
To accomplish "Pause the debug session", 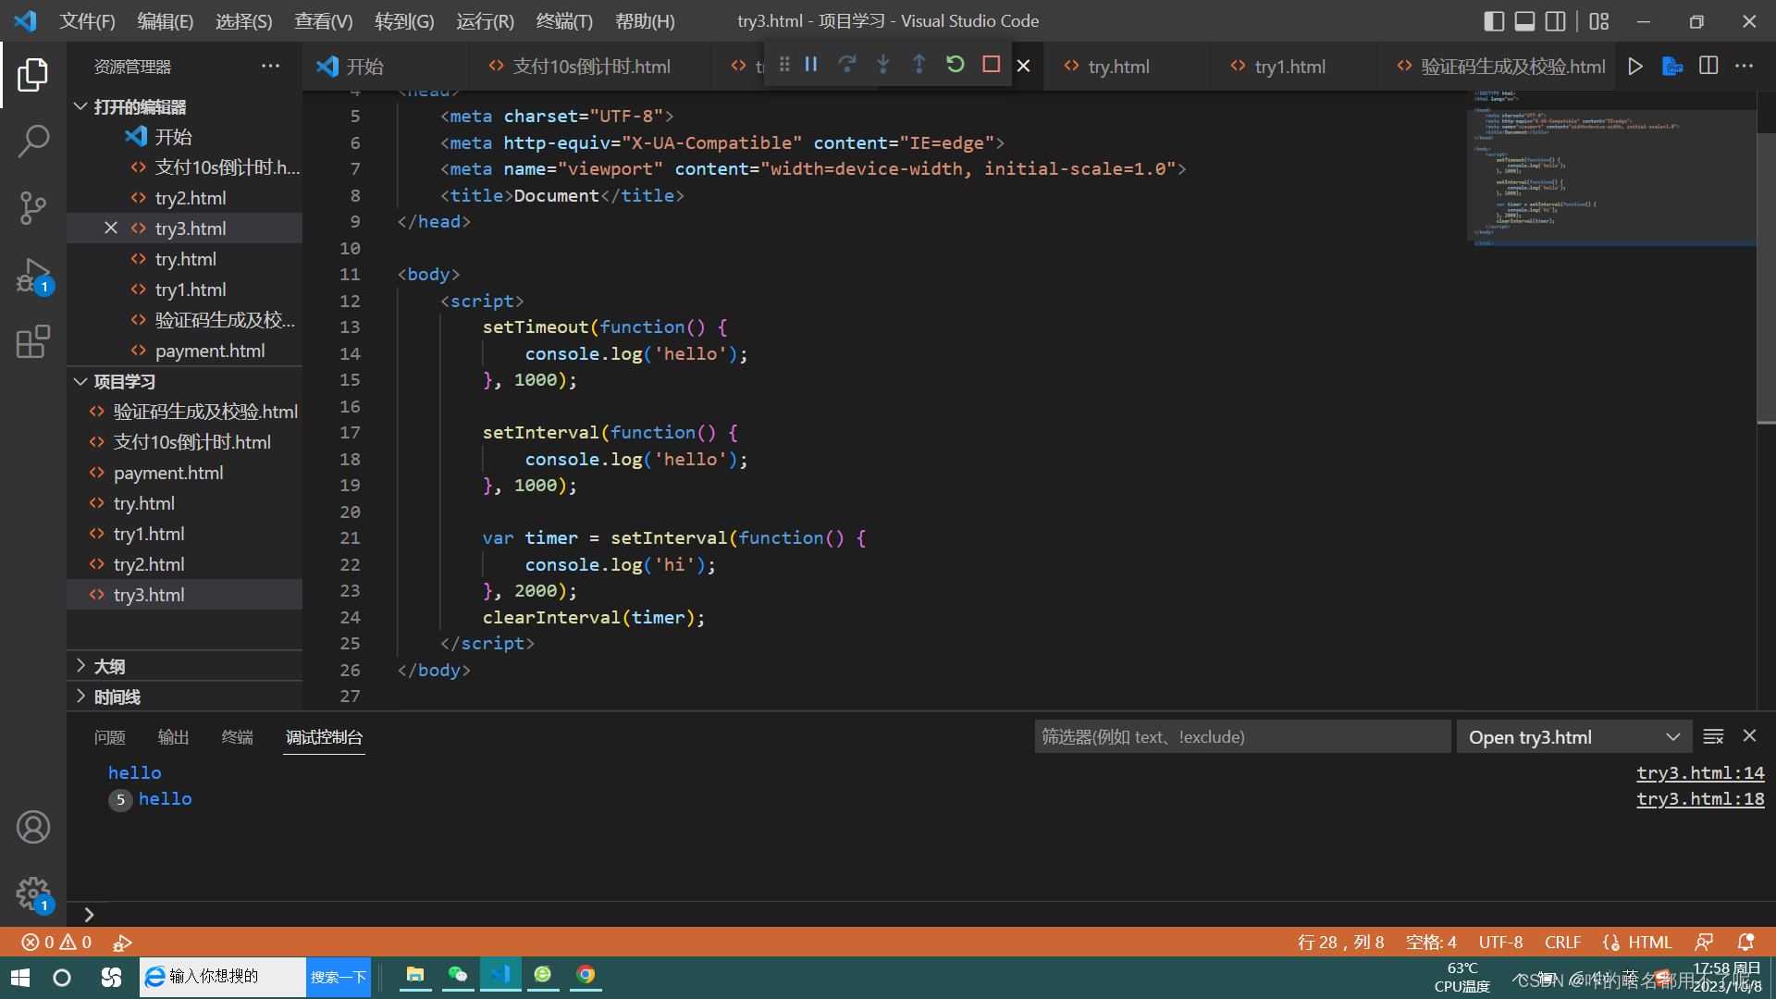I will click(811, 64).
